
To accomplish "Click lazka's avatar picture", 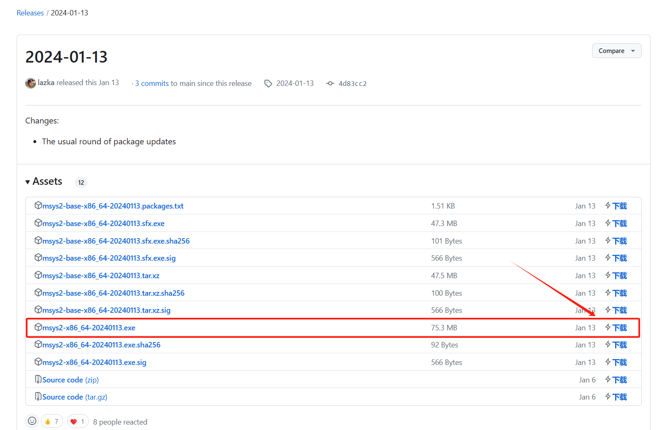I will tap(31, 83).
